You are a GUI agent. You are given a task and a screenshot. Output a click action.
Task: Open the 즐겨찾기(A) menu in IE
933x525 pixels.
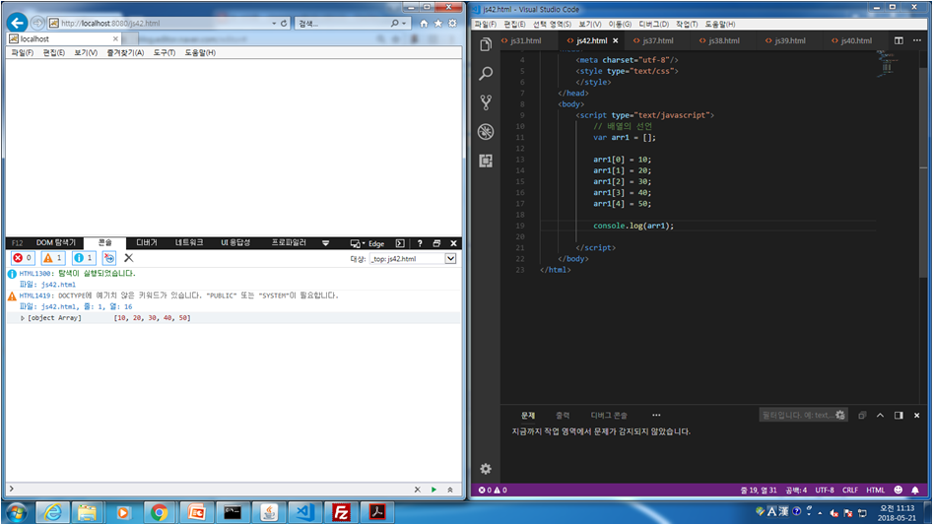point(125,52)
